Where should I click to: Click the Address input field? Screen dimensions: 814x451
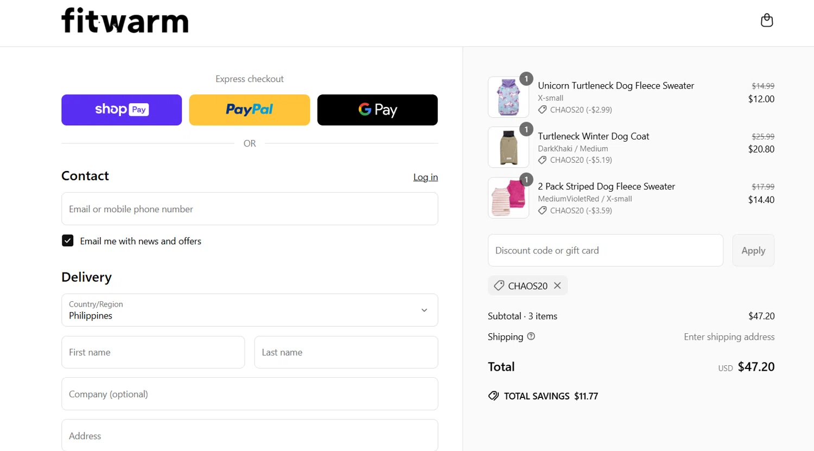coord(250,435)
